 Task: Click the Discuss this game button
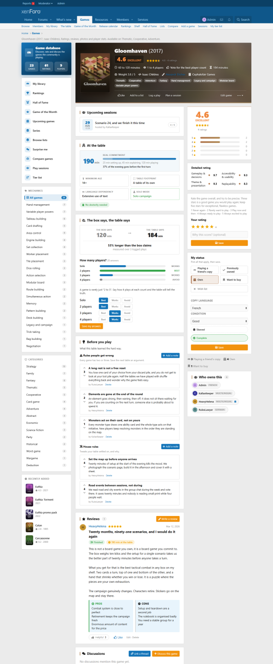point(166,653)
